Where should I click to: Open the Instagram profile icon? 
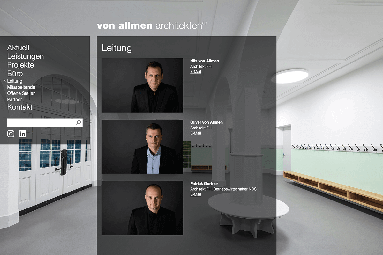[11, 134]
